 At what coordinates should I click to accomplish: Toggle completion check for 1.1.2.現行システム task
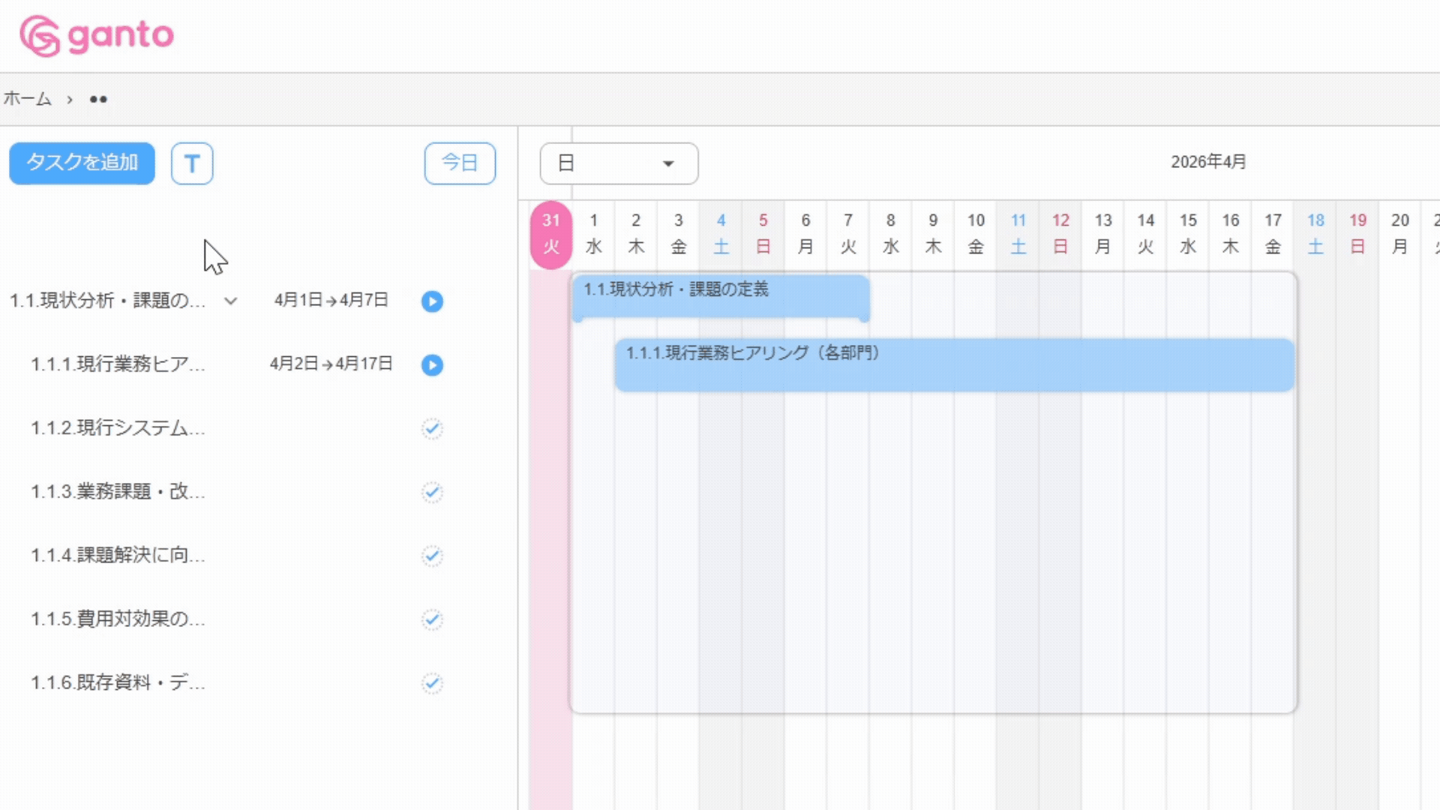[431, 428]
